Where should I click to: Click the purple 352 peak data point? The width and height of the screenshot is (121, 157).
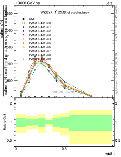[35, 57]
